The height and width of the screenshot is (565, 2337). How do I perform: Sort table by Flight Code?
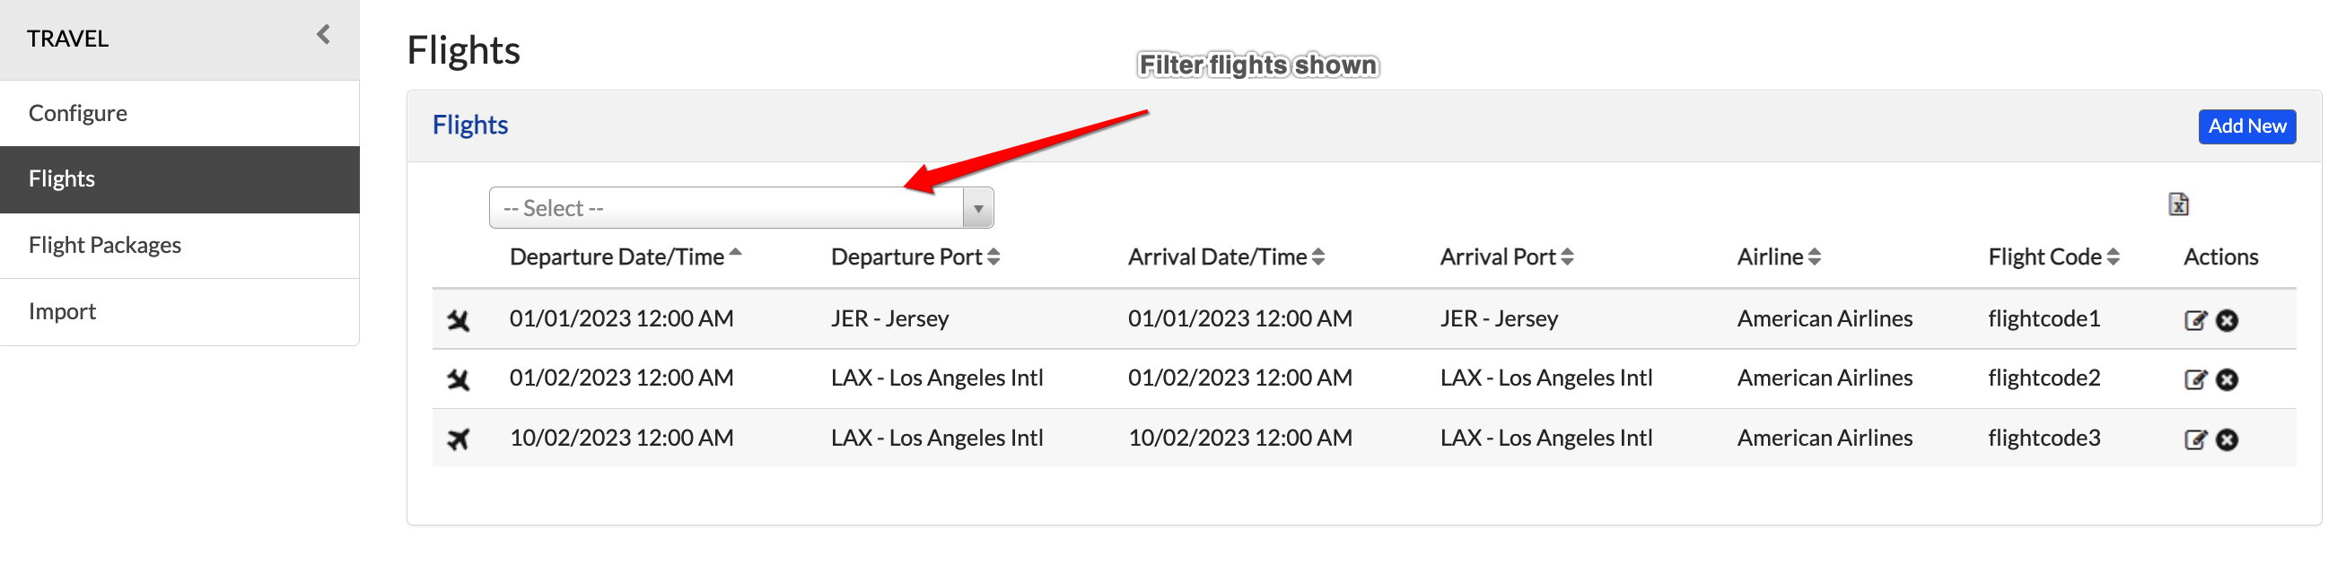point(2053,256)
